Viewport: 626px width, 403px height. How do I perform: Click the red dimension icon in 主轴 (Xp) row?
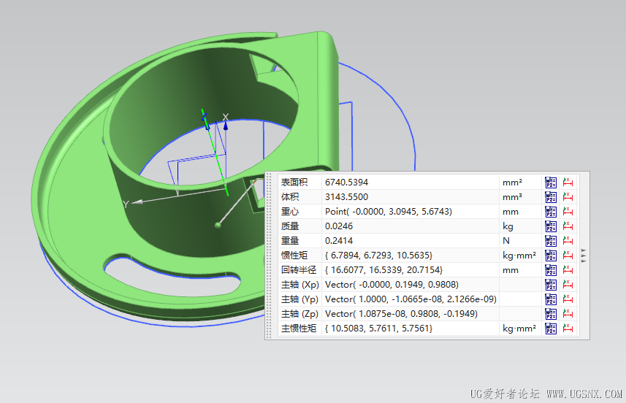pyautogui.click(x=568, y=285)
